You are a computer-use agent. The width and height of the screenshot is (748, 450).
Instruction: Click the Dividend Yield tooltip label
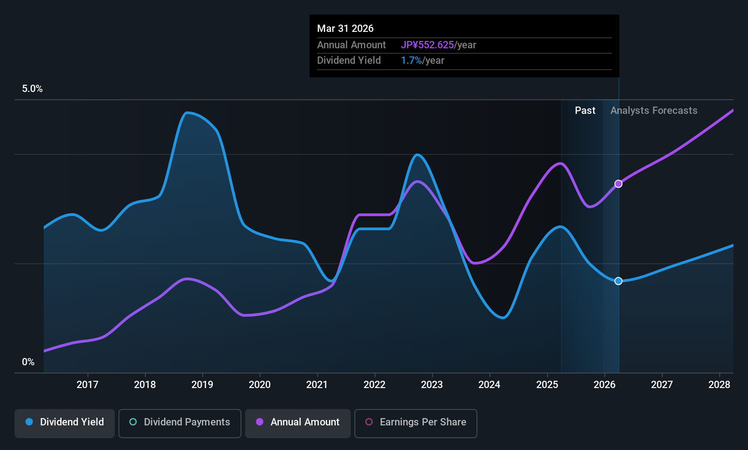coord(349,61)
